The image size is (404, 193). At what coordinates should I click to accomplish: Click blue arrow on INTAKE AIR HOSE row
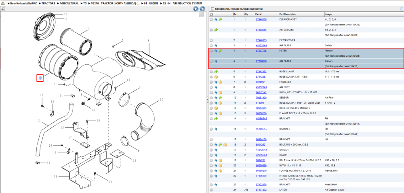click(x=216, y=176)
